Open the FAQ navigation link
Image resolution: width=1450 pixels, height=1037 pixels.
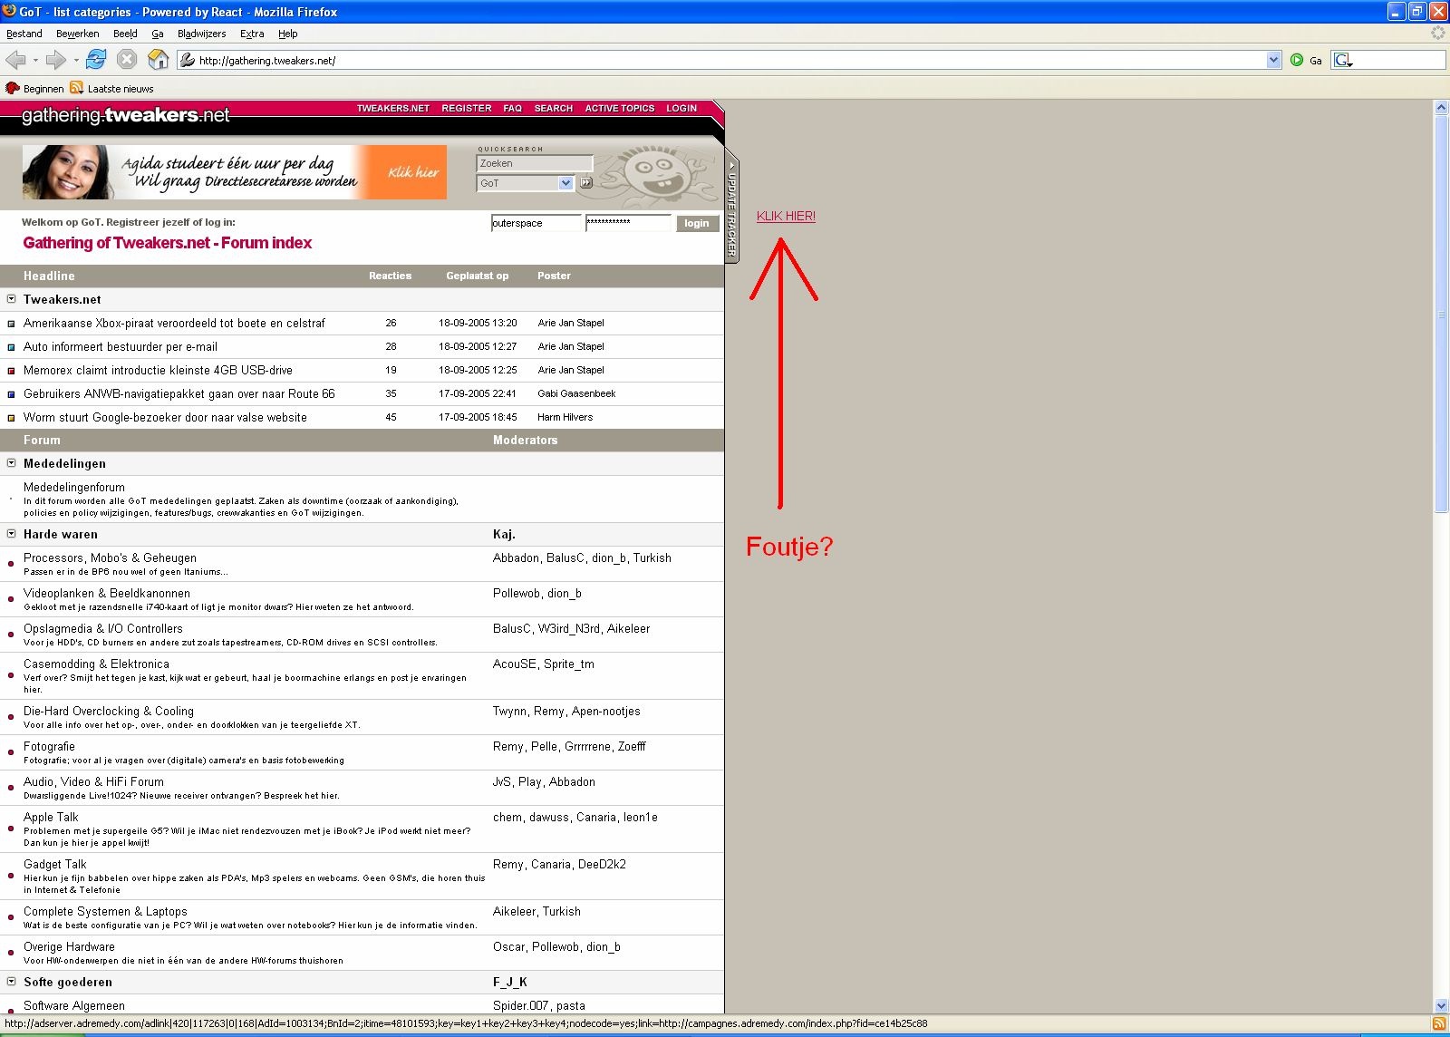pyautogui.click(x=513, y=108)
